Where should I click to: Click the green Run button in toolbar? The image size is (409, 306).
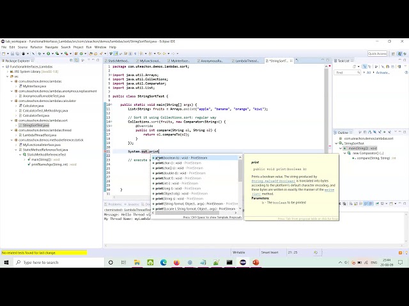tap(49, 54)
